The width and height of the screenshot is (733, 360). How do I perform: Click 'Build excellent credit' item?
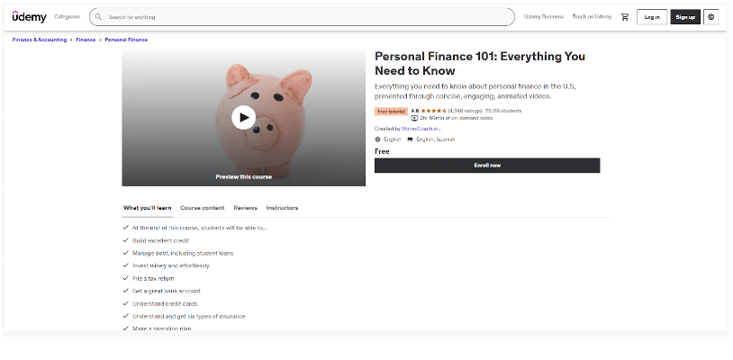coord(160,240)
